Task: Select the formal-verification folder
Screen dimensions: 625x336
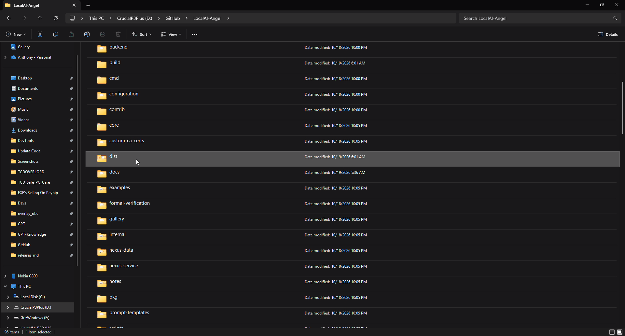Action: point(352,206)
